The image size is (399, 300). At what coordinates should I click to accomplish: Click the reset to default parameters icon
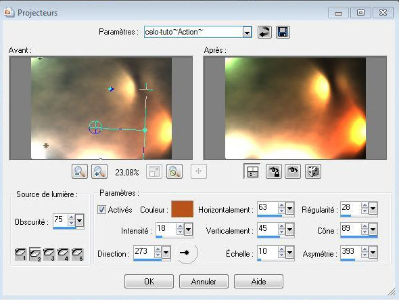coord(264,32)
